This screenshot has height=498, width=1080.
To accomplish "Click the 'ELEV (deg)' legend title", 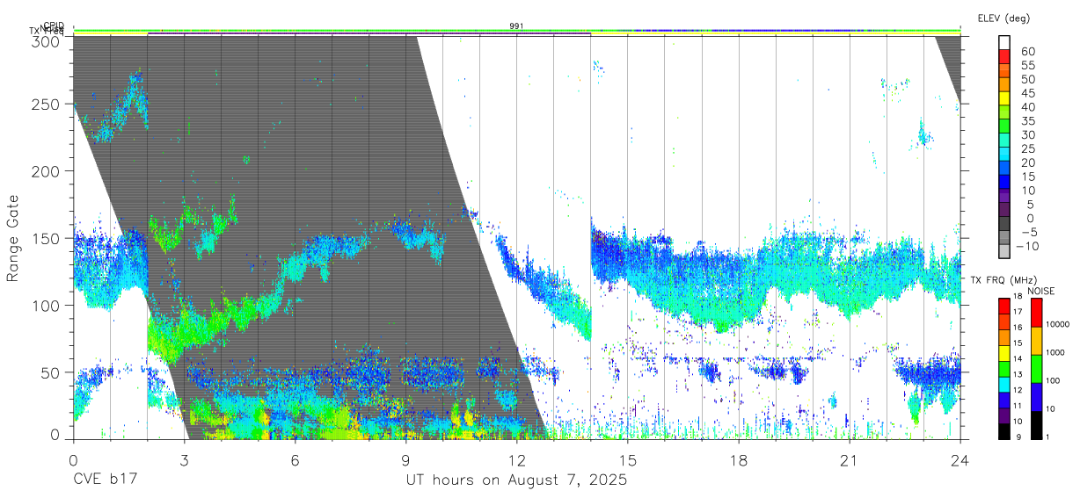I will pyautogui.click(x=1003, y=18).
